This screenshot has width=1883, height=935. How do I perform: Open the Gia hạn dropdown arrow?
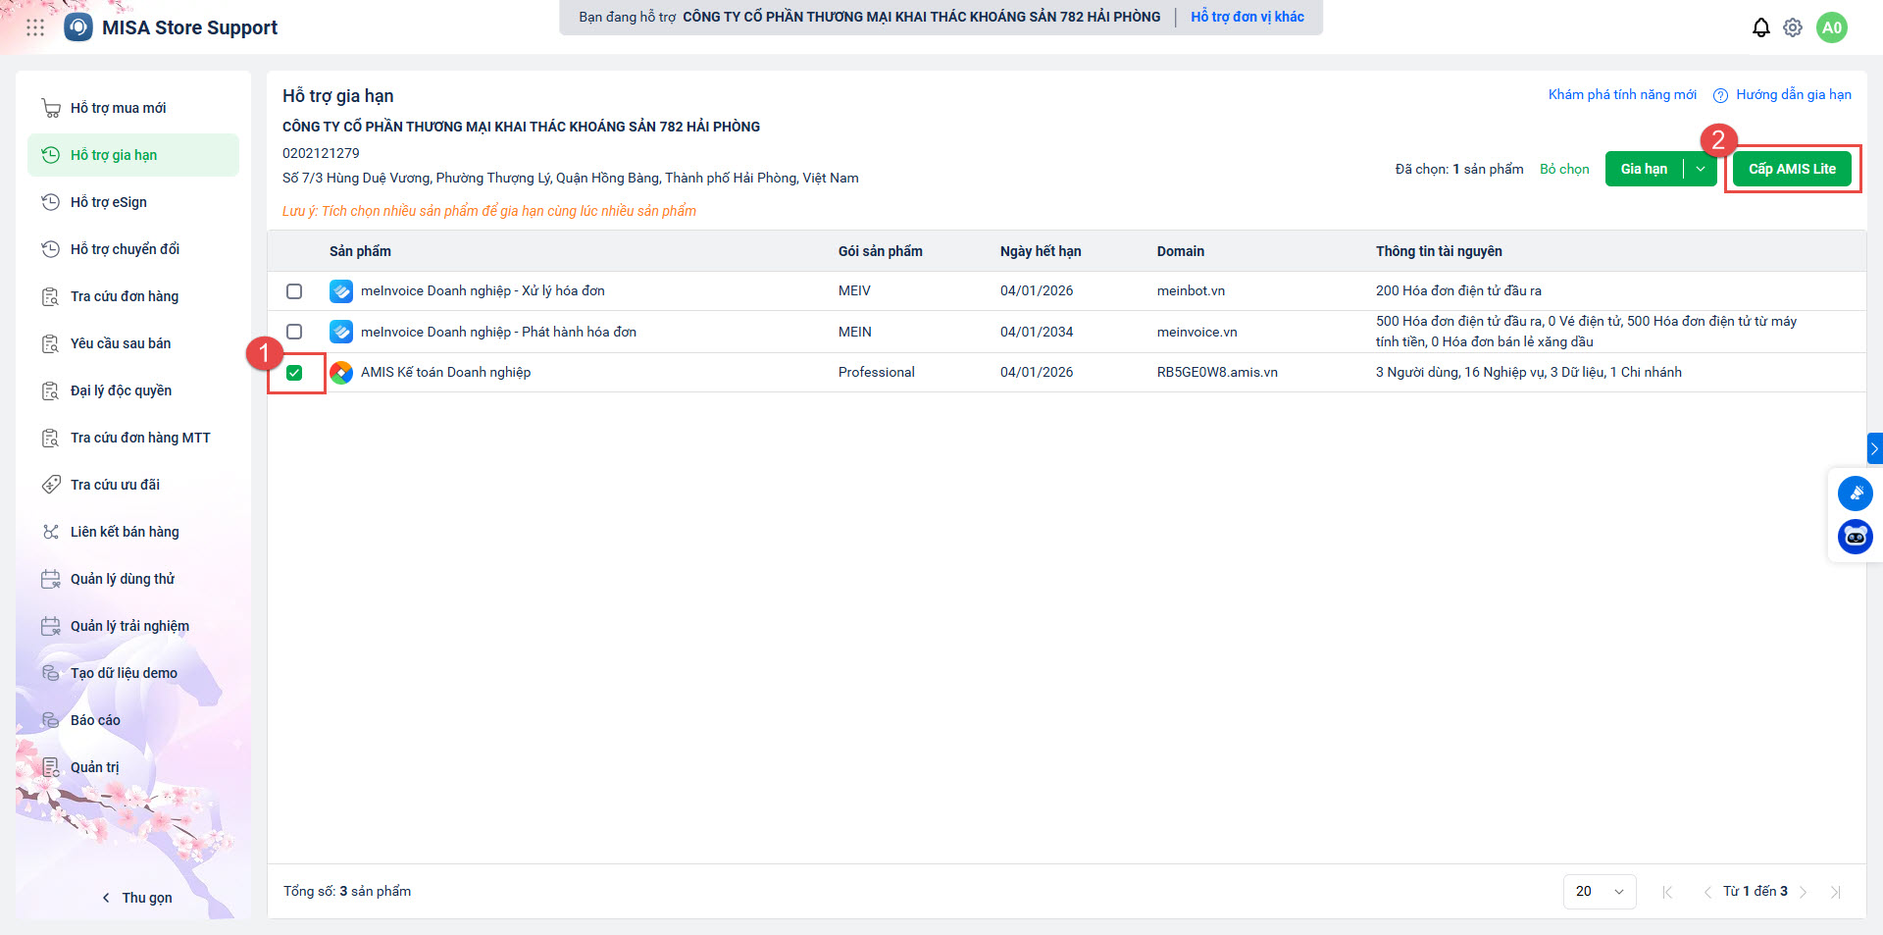[x=1701, y=169]
